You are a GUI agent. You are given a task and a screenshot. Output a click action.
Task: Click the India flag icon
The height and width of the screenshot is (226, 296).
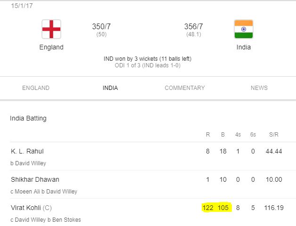click(243, 29)
